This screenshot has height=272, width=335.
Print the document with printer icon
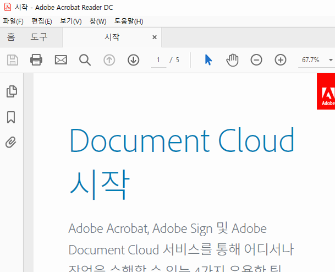(x=36, y=59)
